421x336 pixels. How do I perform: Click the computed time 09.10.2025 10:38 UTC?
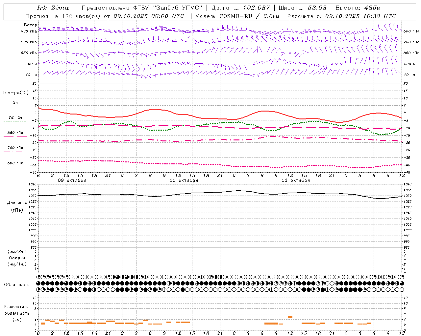(x=360, y=16)
